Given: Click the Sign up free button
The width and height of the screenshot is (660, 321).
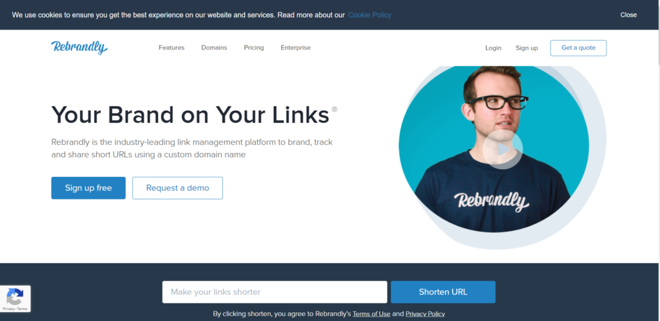Looking at the screenshot, I should pos(88,188).
